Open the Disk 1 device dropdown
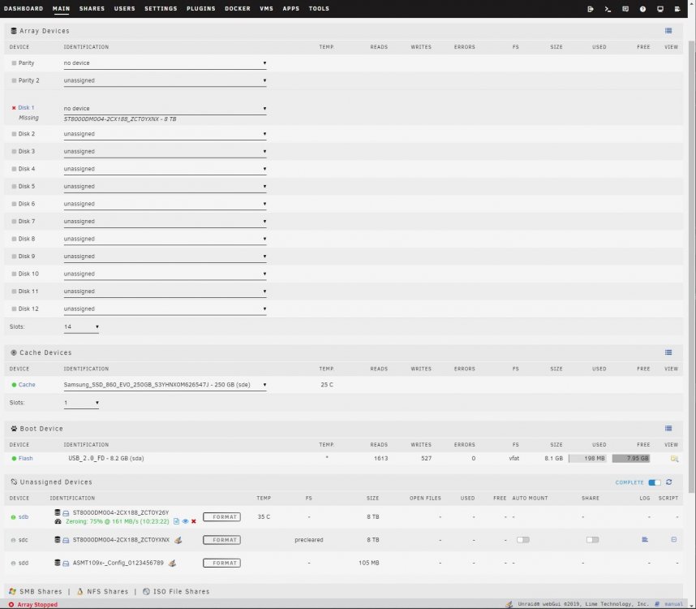The width and height of the screenshot is (696, 609). [x=165, y=108]
